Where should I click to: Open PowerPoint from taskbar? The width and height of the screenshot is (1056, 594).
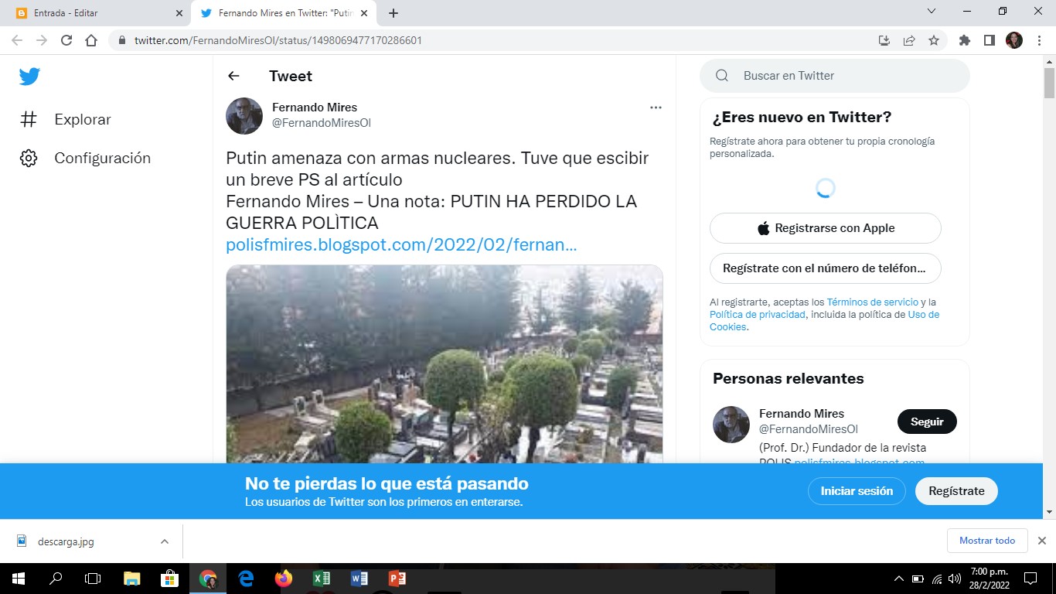(397, 579)
